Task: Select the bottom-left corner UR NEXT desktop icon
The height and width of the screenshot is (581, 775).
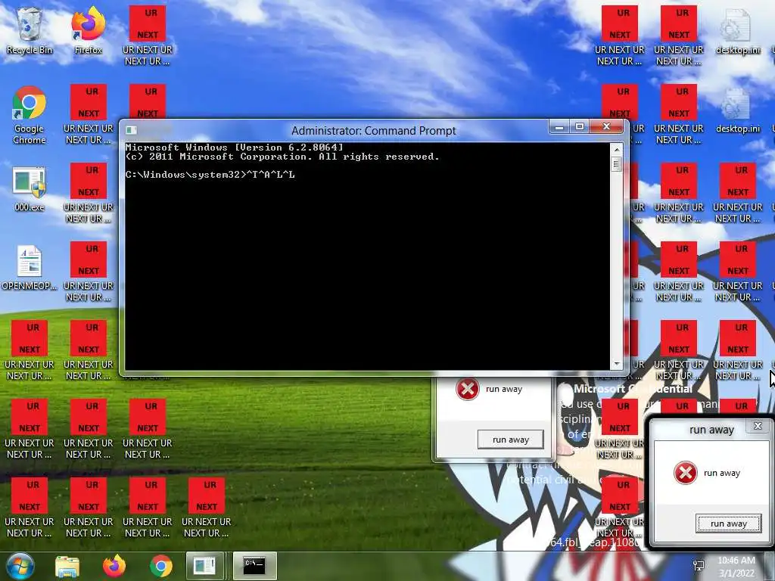Action: (30, 508)
